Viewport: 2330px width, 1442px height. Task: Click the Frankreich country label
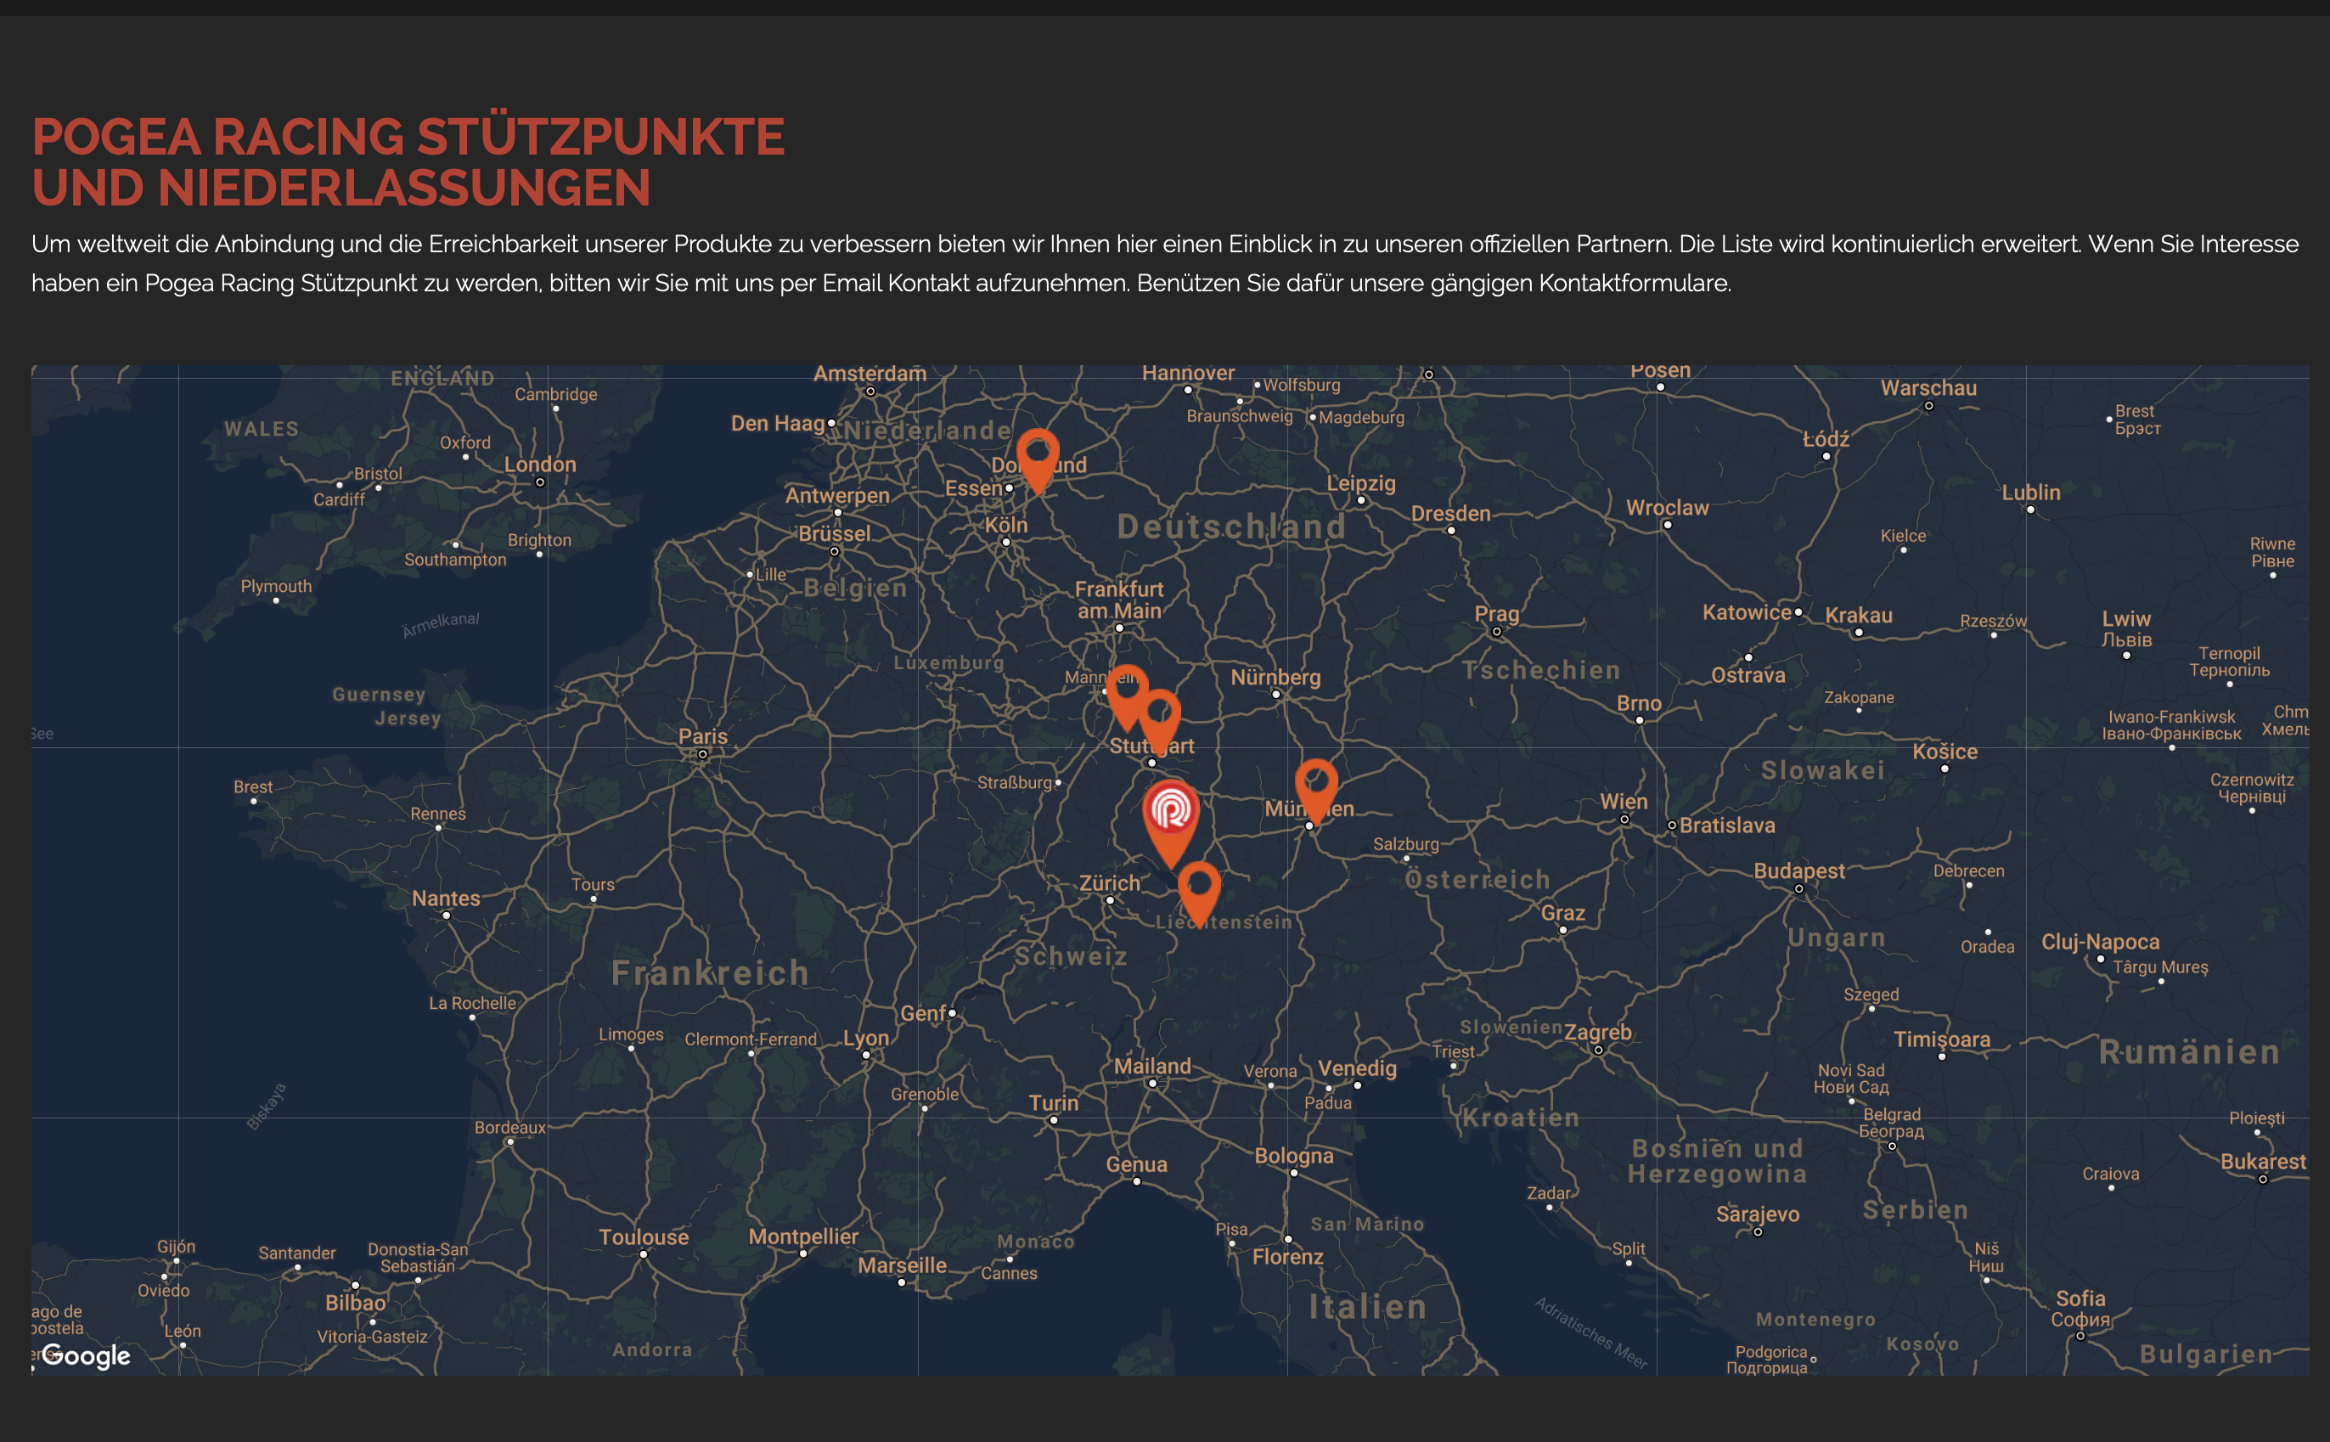710,974
